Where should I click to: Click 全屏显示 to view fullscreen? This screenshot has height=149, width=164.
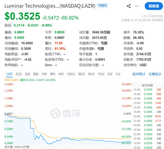tap(155, 74)
